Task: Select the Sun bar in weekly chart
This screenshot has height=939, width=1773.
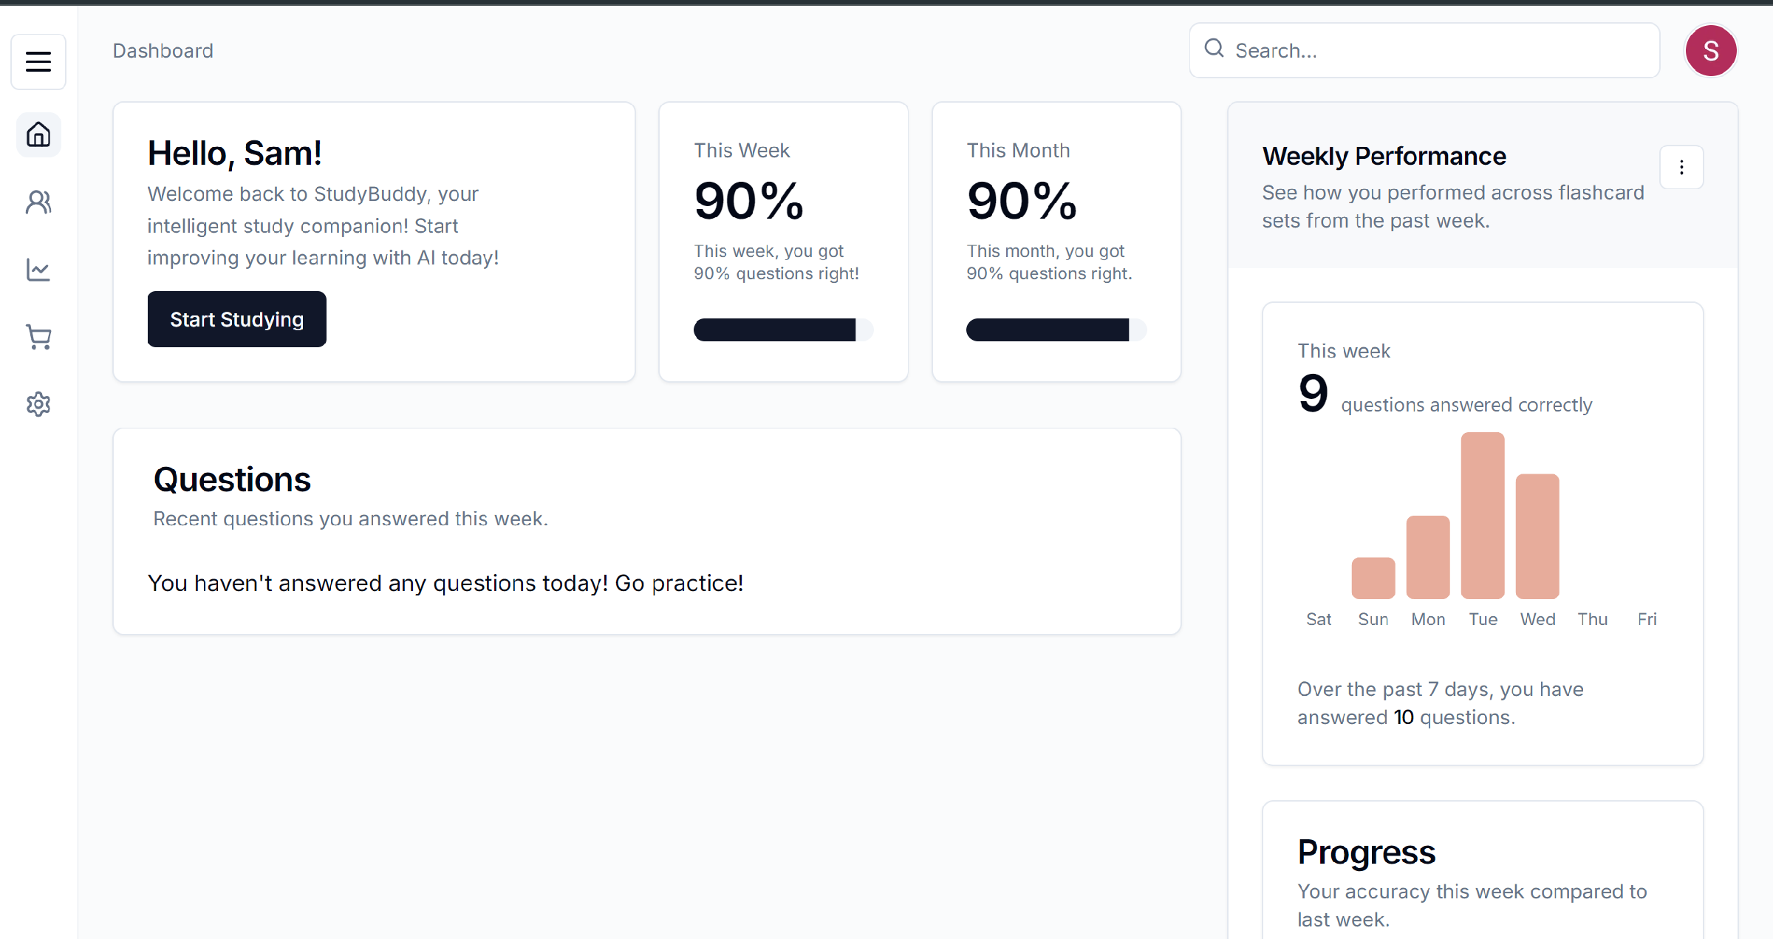Action: point(1373,578)
